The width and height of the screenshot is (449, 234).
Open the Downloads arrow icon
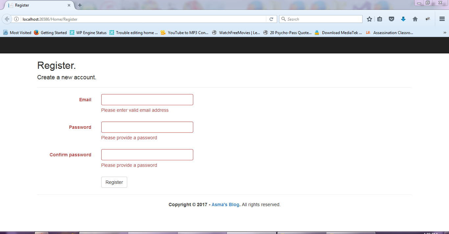point(403,19)
